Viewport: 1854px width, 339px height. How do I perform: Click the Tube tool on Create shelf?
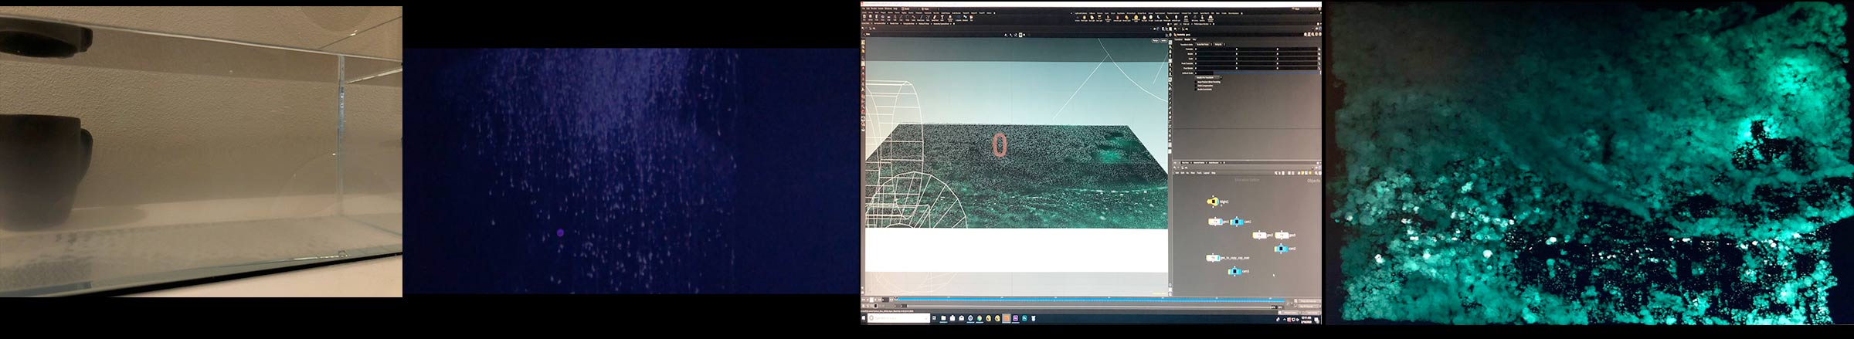click(x=876, y=18)
